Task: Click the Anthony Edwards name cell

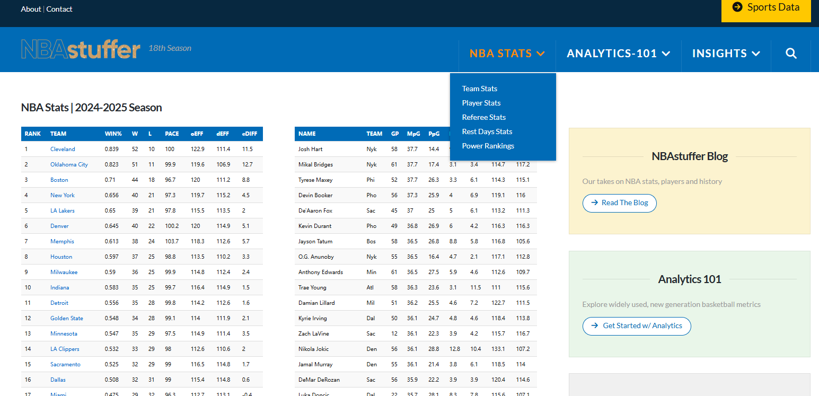Action: tap(321, 272)
